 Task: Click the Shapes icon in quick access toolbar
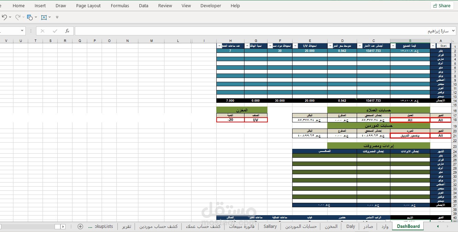pyautogui.click(x=30, y=17)
